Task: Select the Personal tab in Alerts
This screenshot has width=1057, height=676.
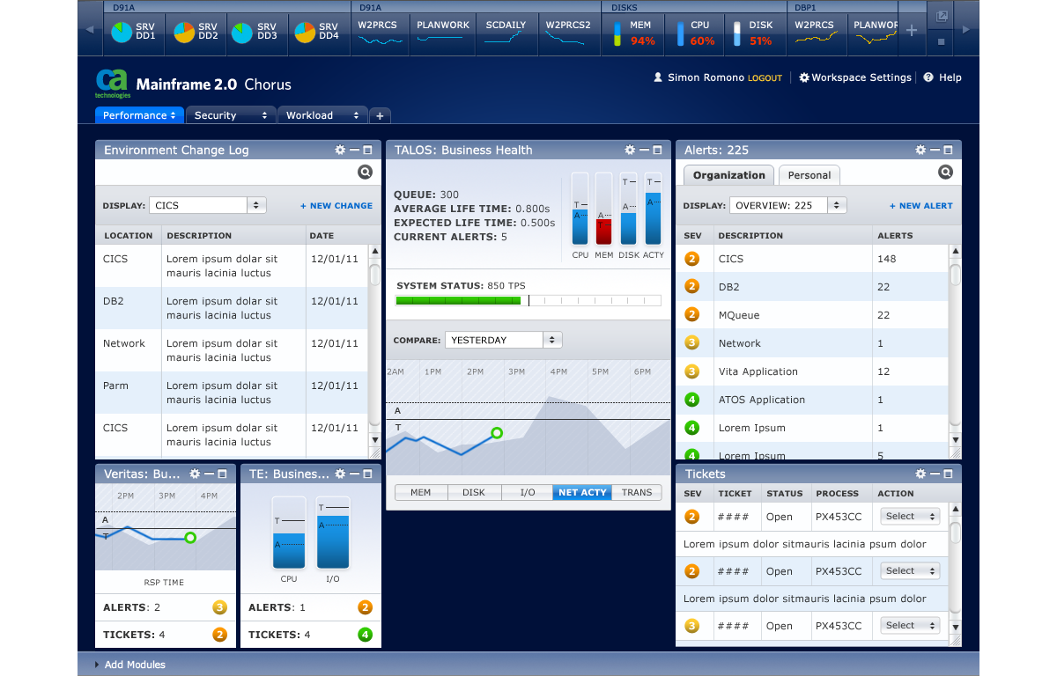Action: click(809, 175)
